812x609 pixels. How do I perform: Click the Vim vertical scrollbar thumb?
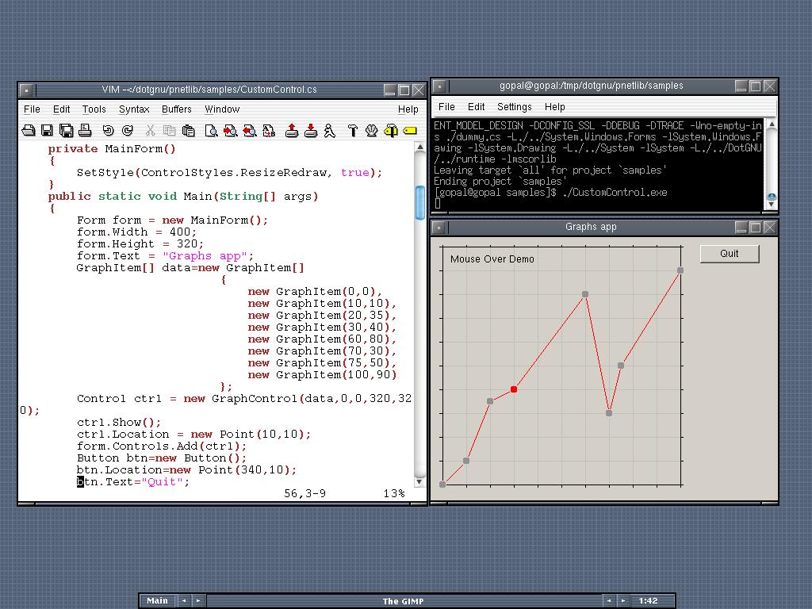click(419, 203)
